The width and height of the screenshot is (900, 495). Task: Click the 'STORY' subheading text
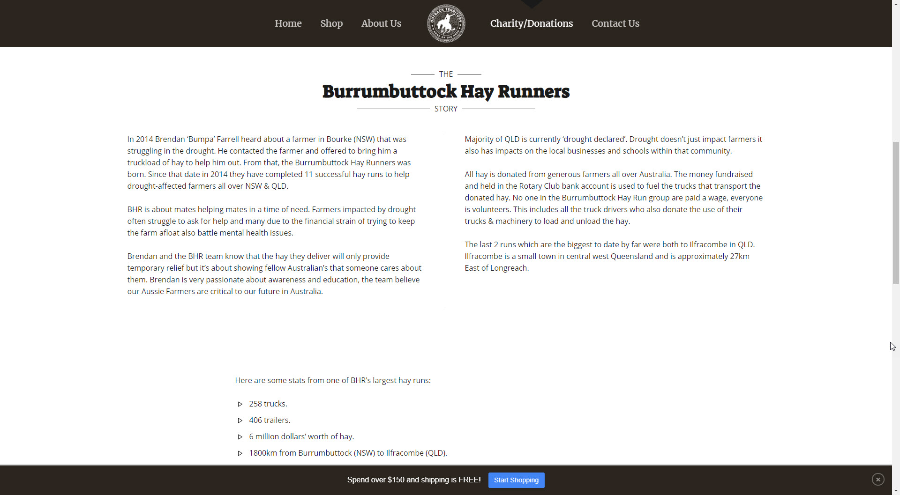point(446,109)
